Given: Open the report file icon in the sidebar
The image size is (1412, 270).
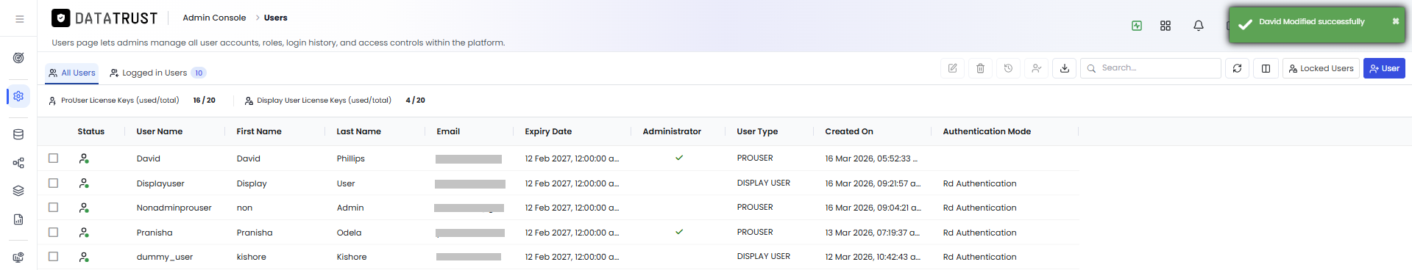Looking at the screenshot, I should pos(18,219).
